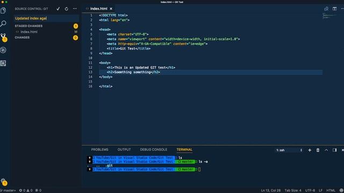Click the DOCTYPE html line

(x=113, y=16)
